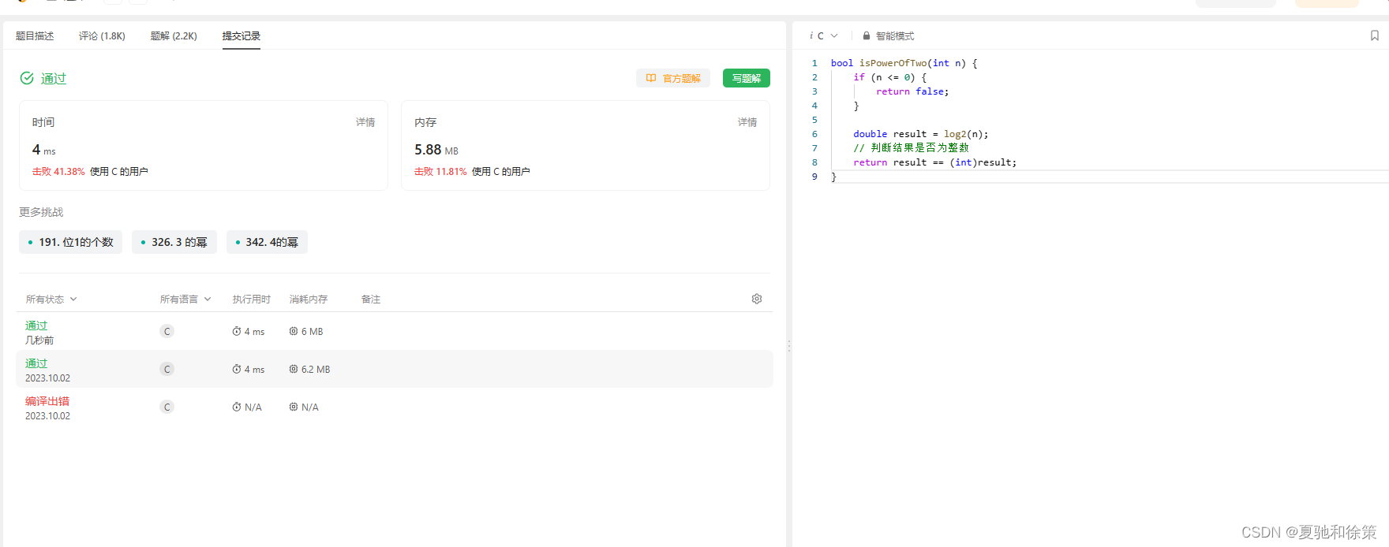
Task: Click the green check icon beside 通过 heading
Action: 27,78
